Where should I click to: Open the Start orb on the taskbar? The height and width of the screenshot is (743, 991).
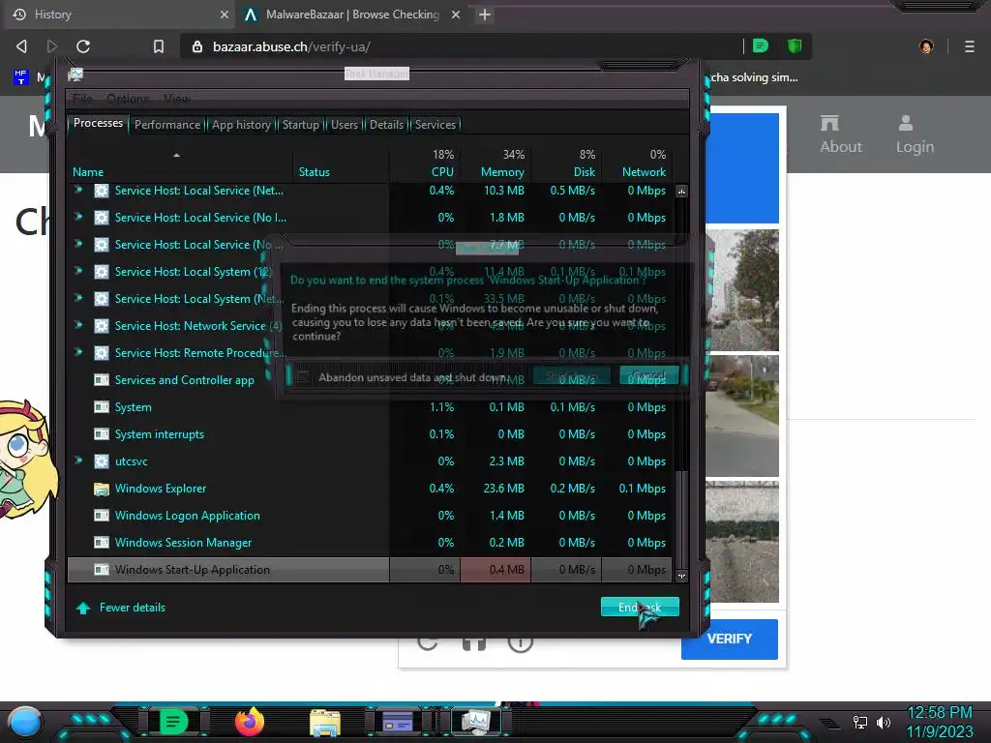click(x=25, y=722)
